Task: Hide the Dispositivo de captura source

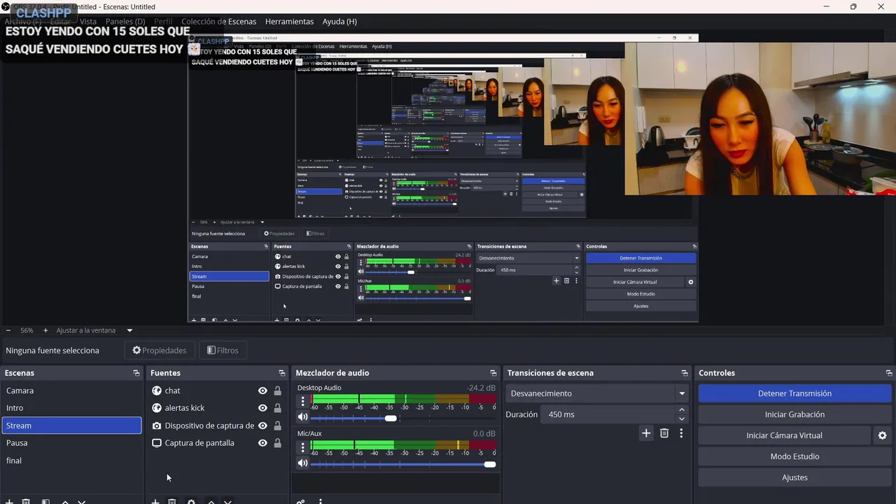Action: pyautogui.click(x=262, y=426)
